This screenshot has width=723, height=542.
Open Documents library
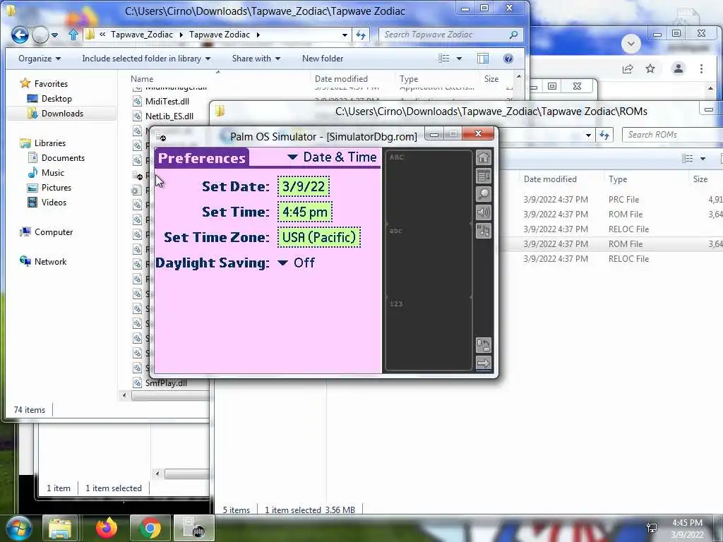63,158
